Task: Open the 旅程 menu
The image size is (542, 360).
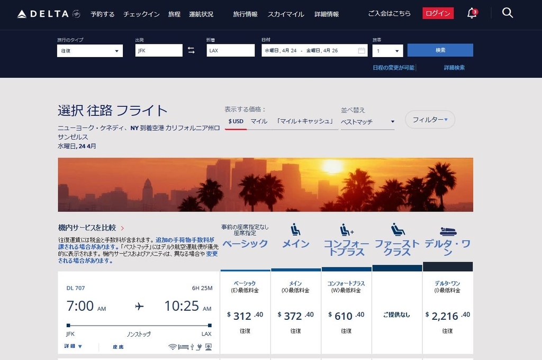Action: [x=174, y=14]
